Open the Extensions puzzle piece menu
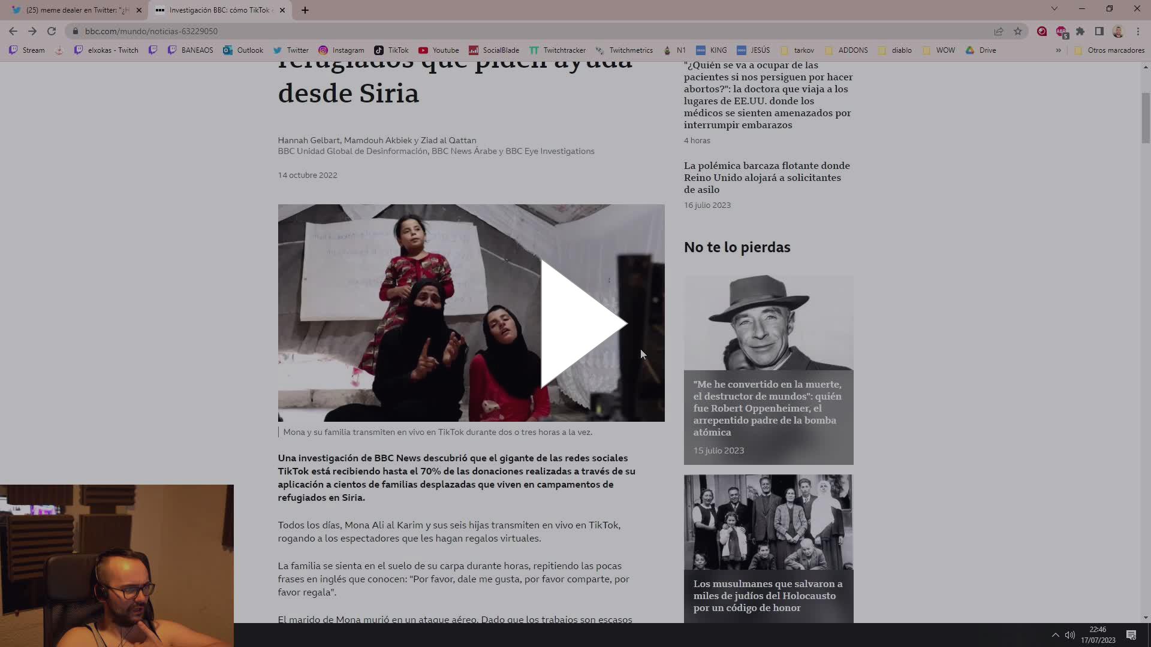 click(1080, 31)
